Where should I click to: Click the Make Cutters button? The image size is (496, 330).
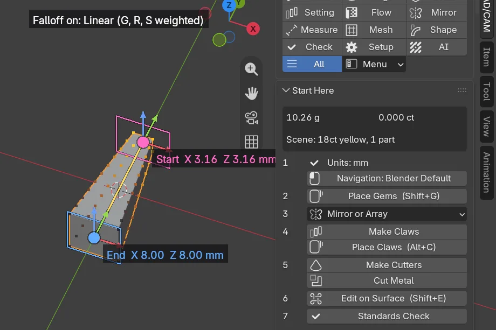pyautogui.click(x=387, y=265)
